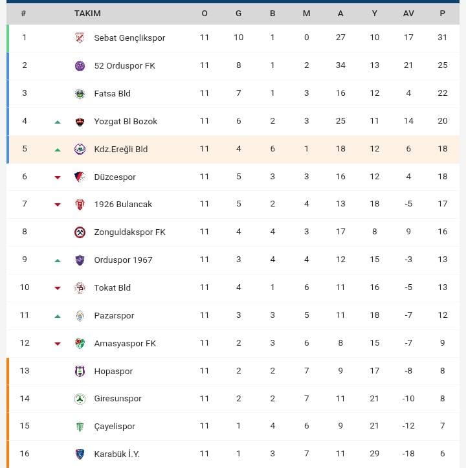
Task: Click the Çayelispor green striped crest
Action: pos(80,427)
